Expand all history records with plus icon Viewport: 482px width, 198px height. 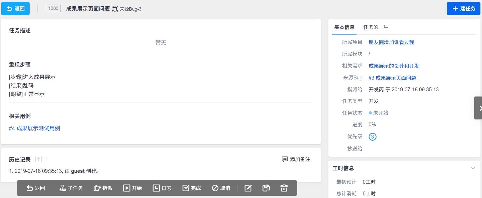(x=46, y=159)
